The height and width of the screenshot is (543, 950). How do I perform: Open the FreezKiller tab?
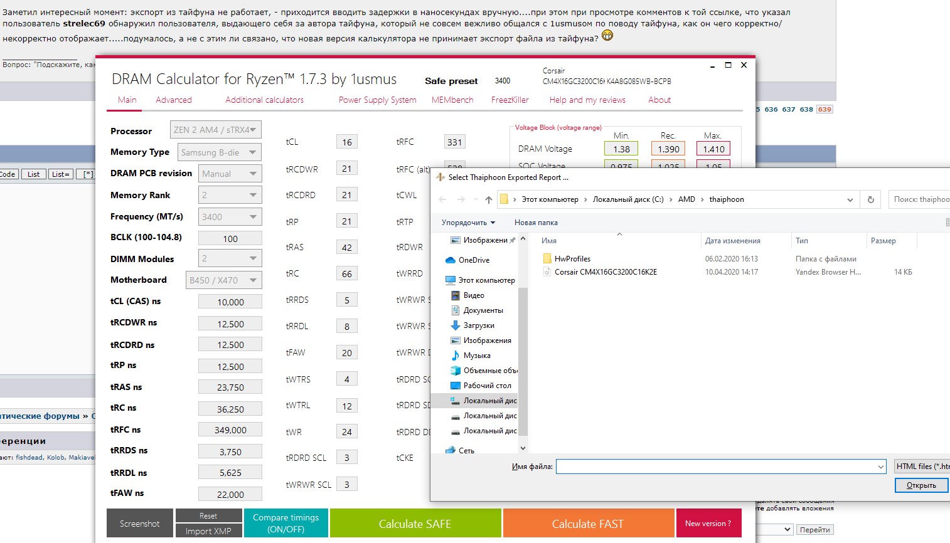pyautogui.click(x=510, y=100)
